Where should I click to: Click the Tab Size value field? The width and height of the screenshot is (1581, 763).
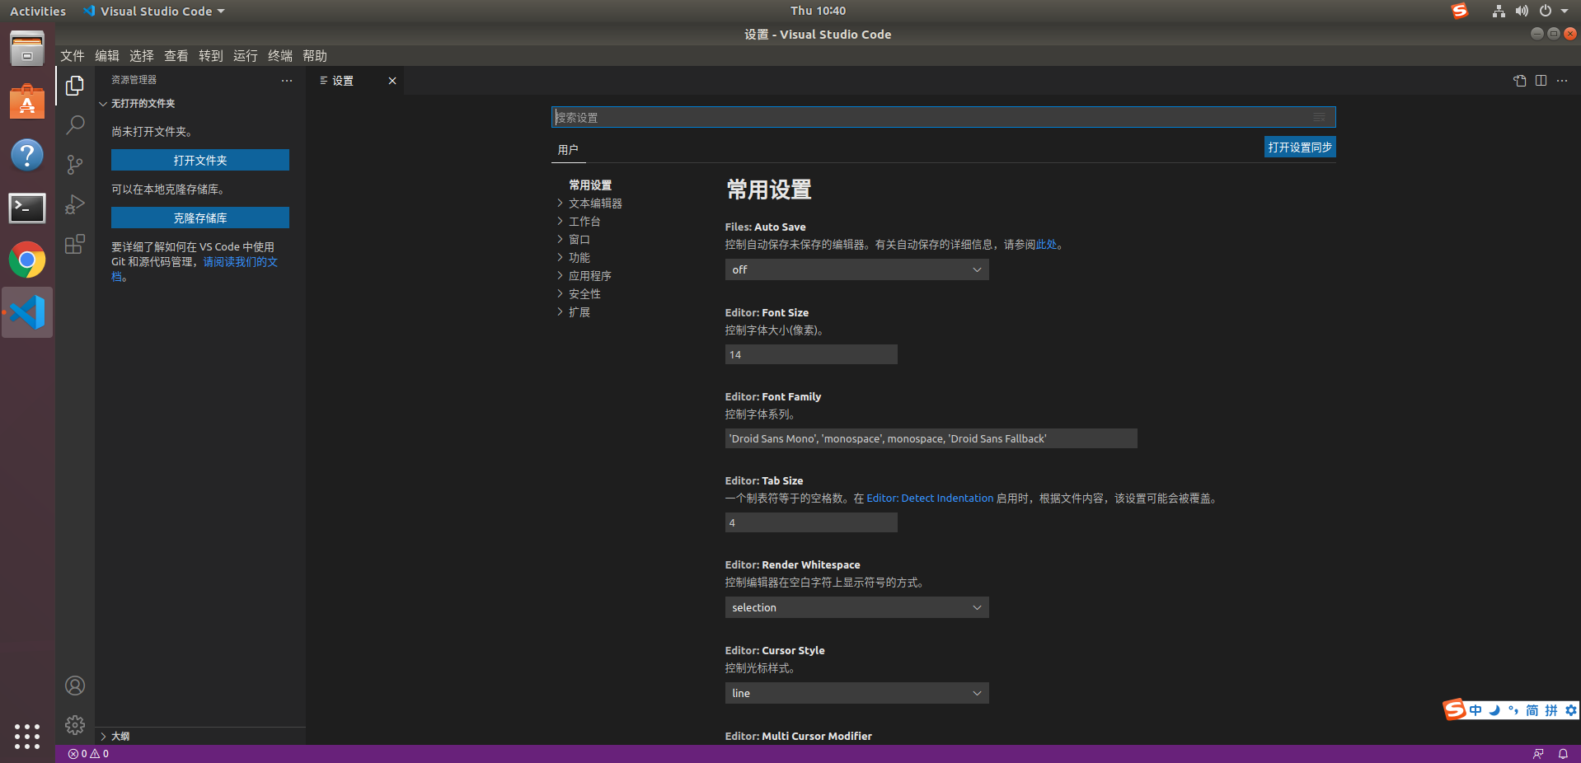811,522
